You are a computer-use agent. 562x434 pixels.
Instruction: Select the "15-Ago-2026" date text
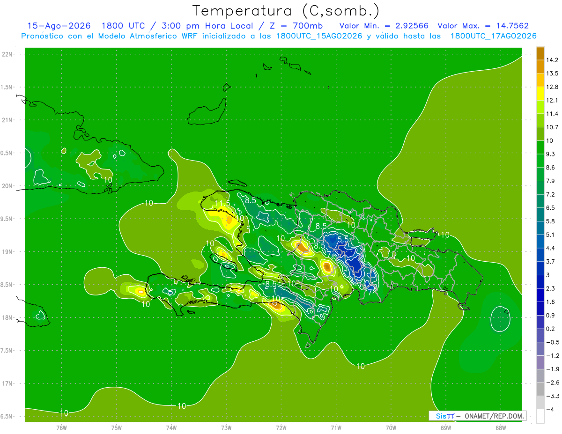tap(59, 26)
